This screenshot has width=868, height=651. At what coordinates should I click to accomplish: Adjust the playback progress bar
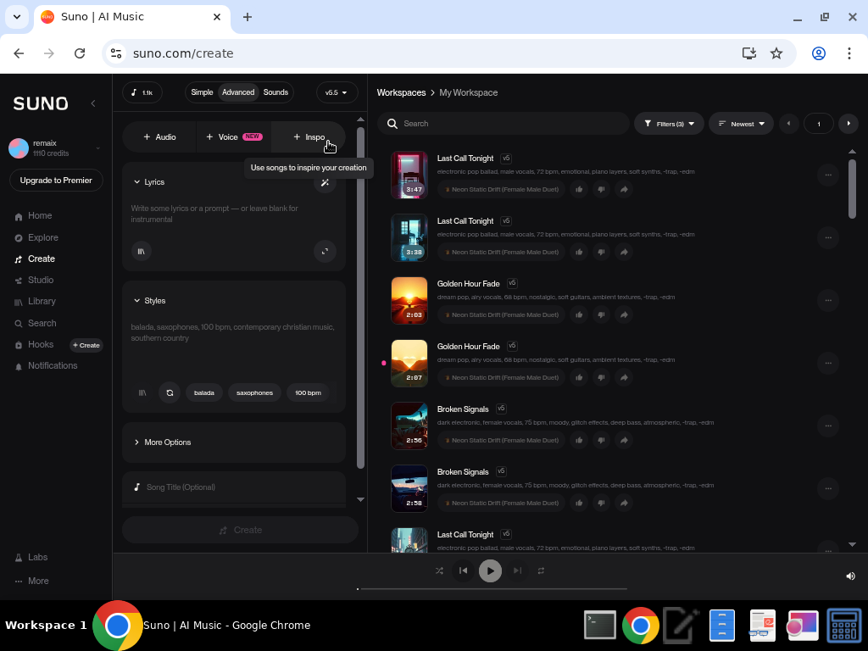[x=490, y=588]
